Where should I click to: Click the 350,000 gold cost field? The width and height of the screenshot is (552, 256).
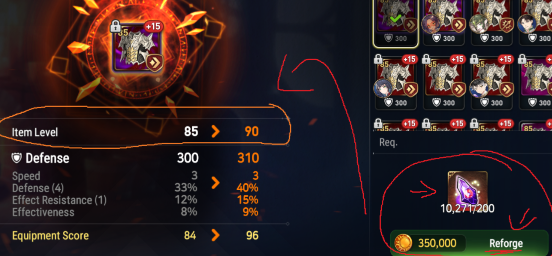431,243
